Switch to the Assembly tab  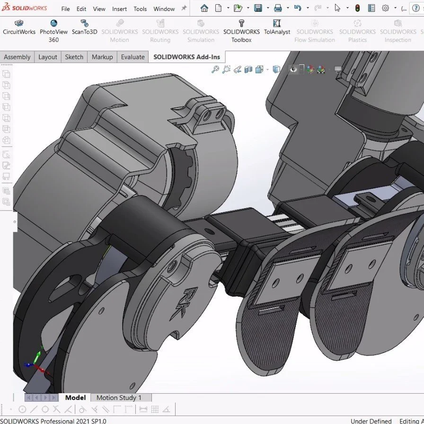pos(17,57)
